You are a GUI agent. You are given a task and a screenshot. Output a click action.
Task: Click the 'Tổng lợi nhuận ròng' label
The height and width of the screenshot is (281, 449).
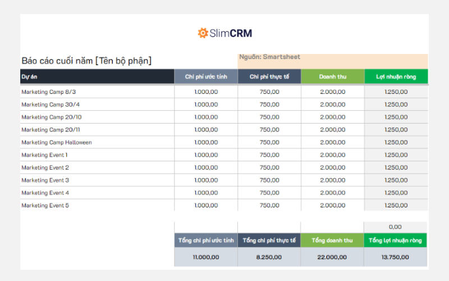tap(396, 241)
